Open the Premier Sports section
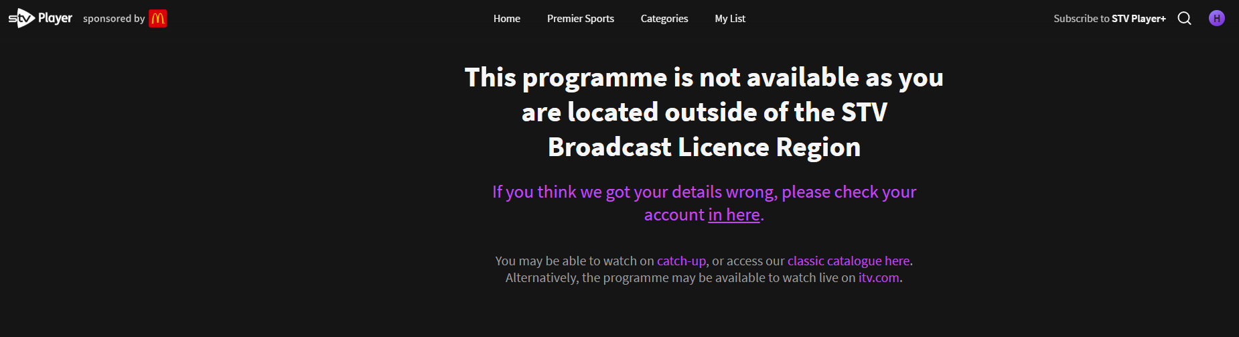This screenshot has width=1239, height=337. click(581, 19)
